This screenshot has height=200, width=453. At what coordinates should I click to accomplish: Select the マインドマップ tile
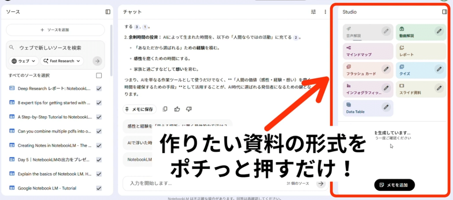click(368, 51)
